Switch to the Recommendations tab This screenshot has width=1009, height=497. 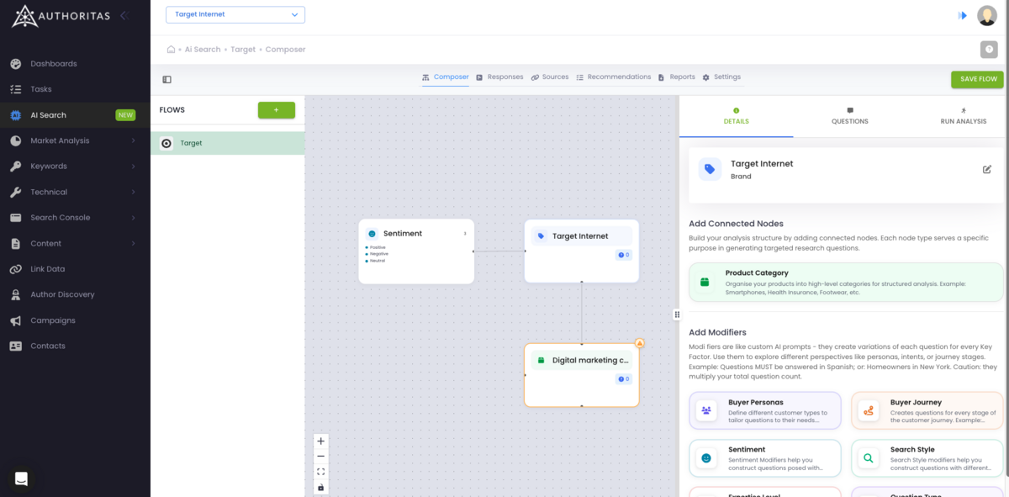[x=614, y=77]
